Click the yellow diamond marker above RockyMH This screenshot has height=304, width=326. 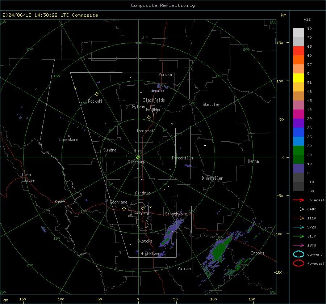tap(97, 94)
